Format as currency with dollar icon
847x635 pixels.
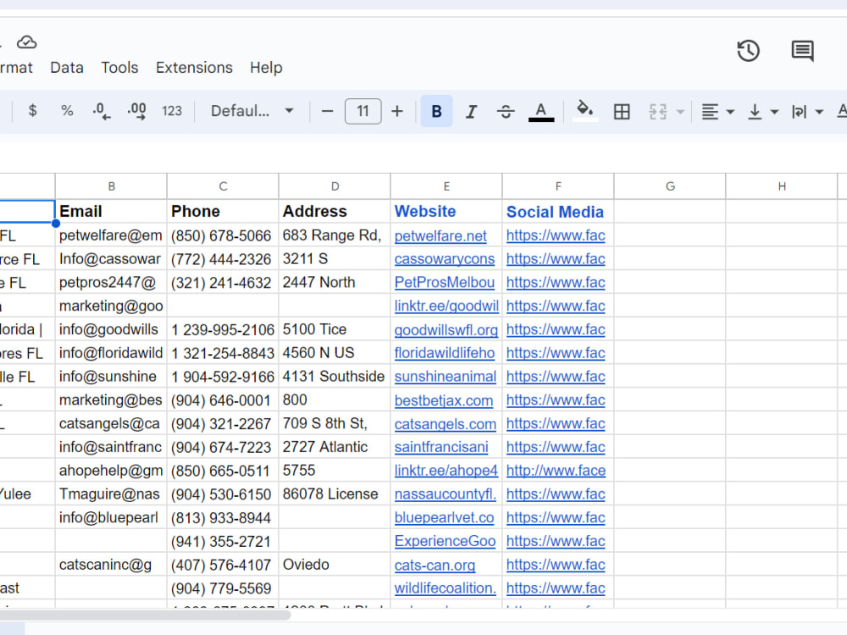tap(32, 111)
